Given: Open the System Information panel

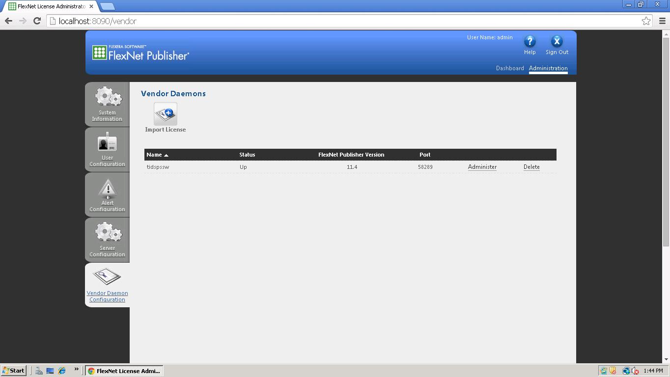Looking at the screenshot, I should coord(107,104).
